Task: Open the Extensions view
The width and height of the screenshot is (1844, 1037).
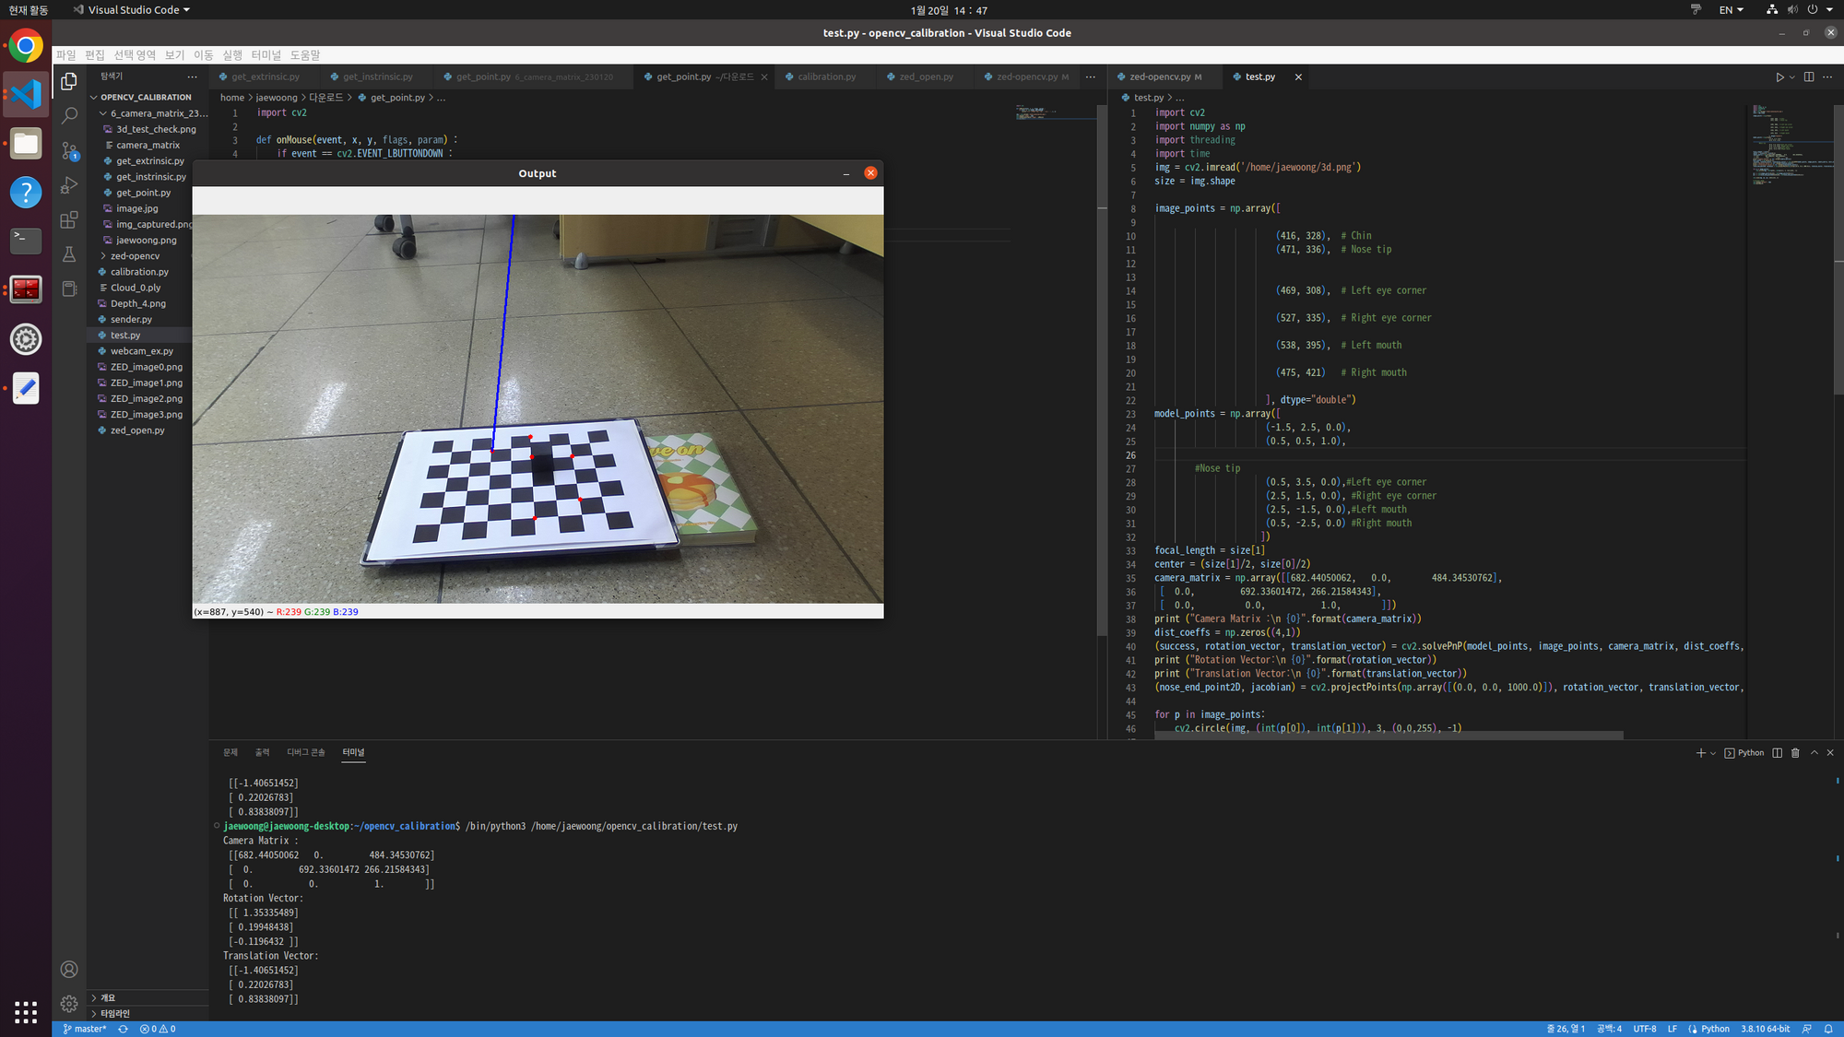Action: click(69, 219)
